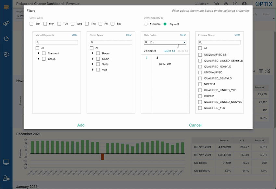Clear the Rate Codes search text with X
This screenshot has height=189, width=276.
coord(184,42)
